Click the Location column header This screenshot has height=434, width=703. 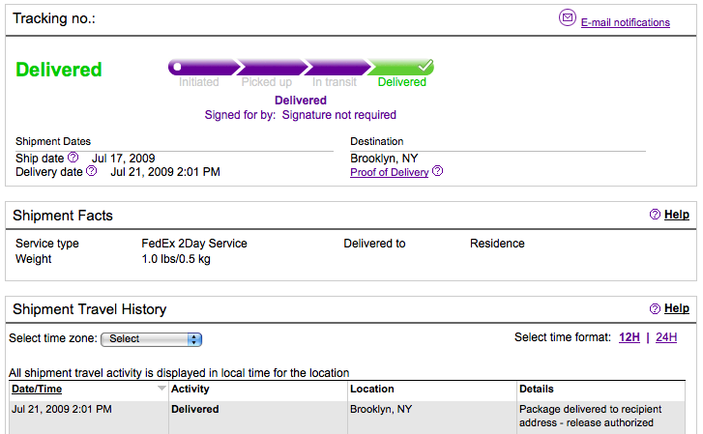point(372,389)
